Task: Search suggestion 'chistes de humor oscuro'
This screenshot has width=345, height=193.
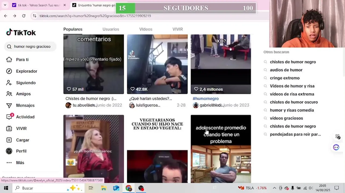Action: [294, 102]
